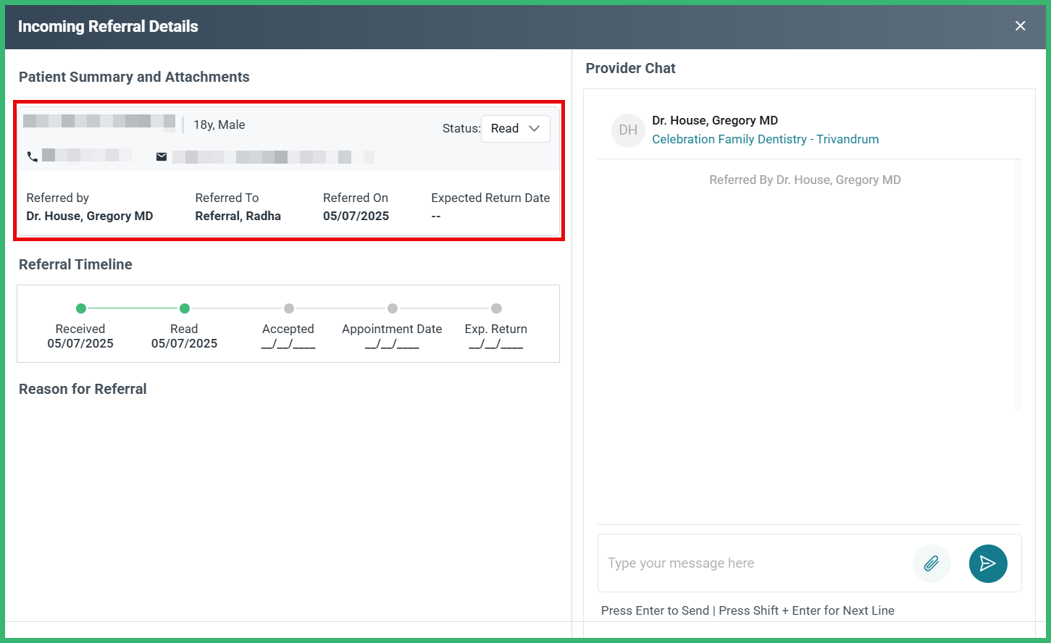Image resolution: width=1051 pixels, height=643 pixels.
Task: Click the DH provider avatar
Action: (628, 130)
